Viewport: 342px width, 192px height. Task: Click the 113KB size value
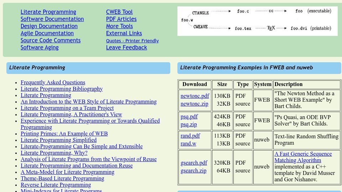point(222,136)
